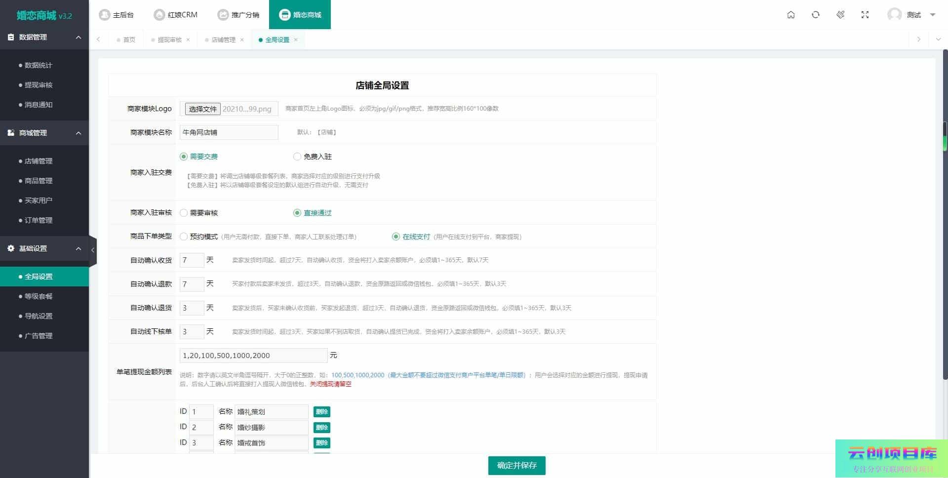Collapse the sidebar using the side arrow handle
This screenshot has height=478, width=948.
click(x=93, y=250)
